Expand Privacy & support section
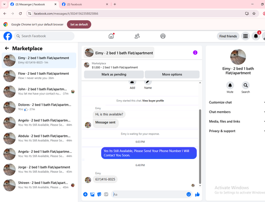265x202 pixels. tap(237, 131)
